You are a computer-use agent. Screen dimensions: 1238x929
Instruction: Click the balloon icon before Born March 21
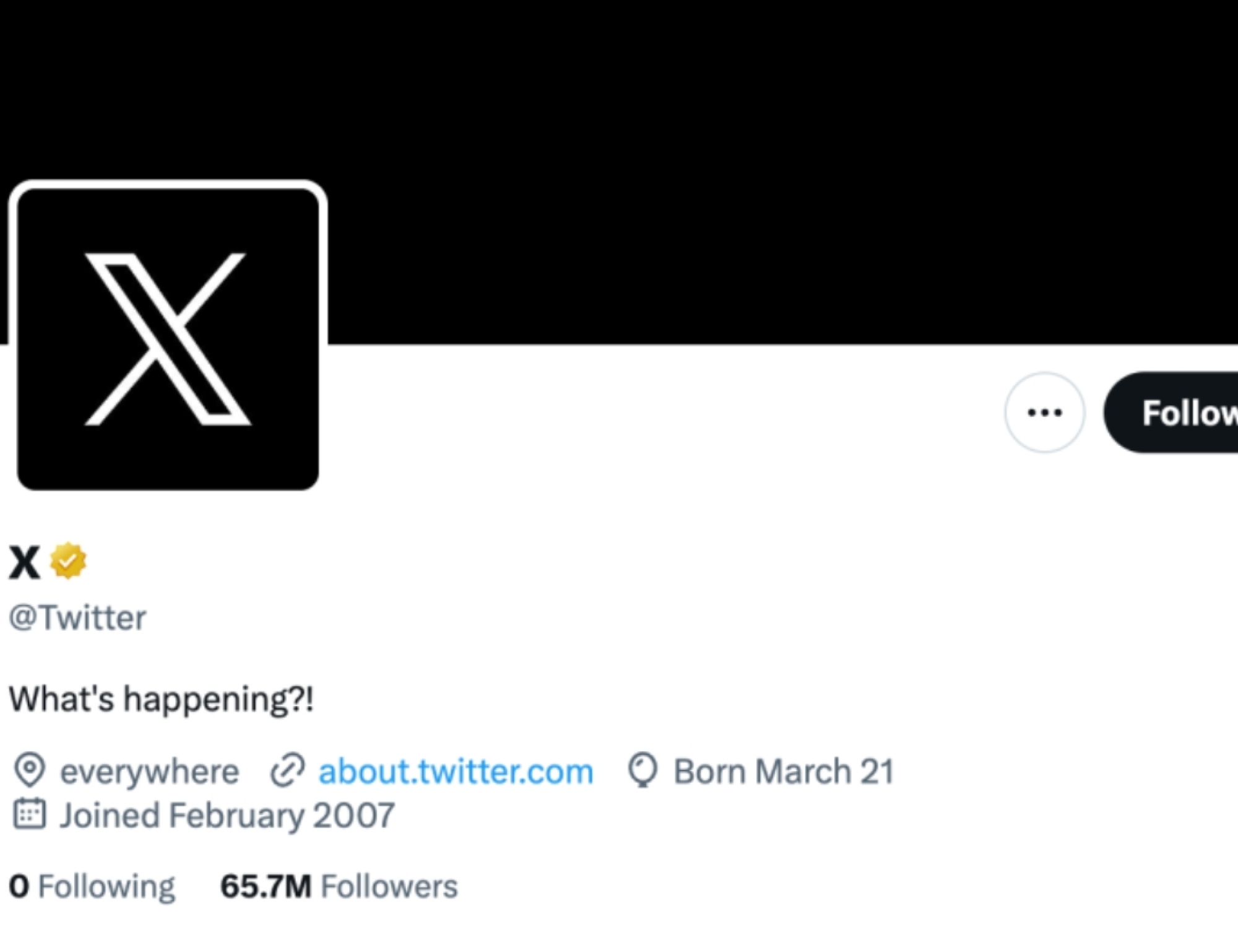point(641,770)
